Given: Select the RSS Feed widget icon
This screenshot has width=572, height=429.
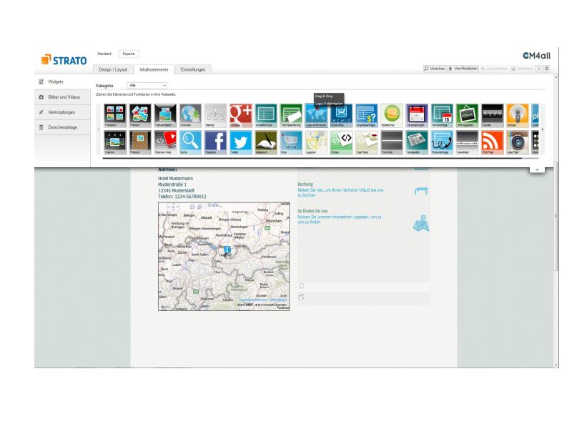Looking at the screenshot, I should (493, 142).
